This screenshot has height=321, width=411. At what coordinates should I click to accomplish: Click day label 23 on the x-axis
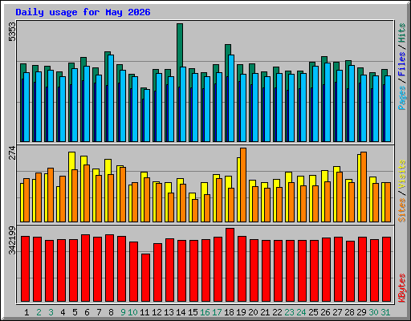click(289, 312)
